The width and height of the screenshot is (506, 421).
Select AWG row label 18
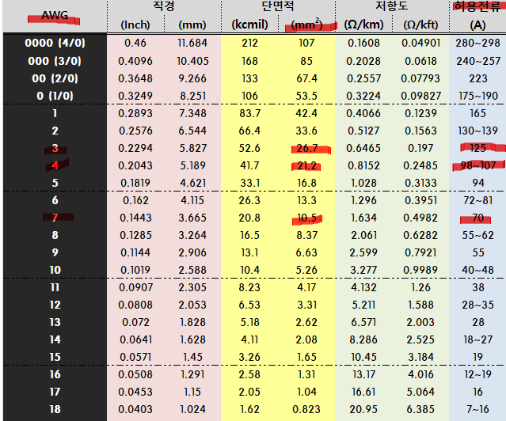55,409
